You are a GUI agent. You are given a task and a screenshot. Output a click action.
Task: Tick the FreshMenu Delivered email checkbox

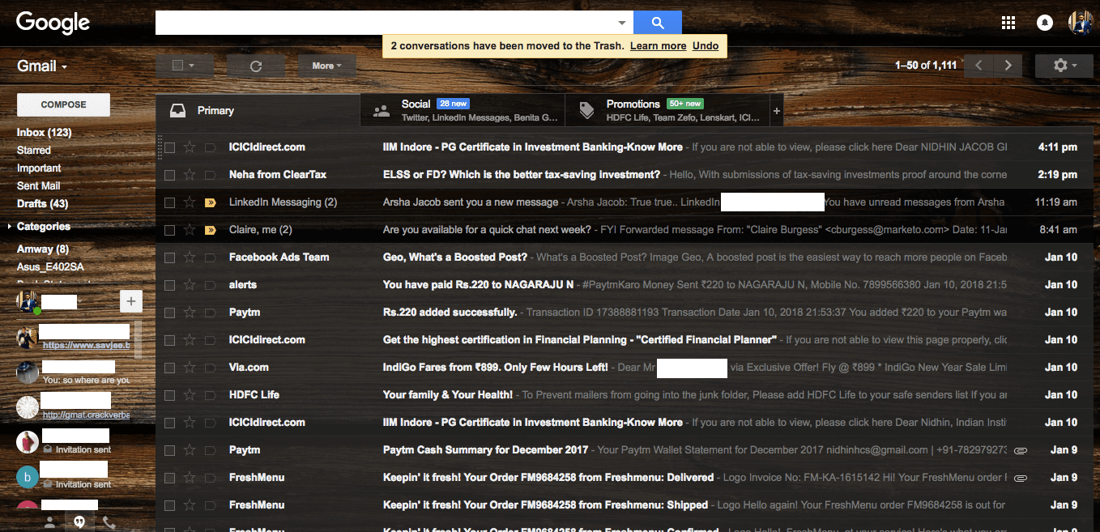[x=169, y=478]
